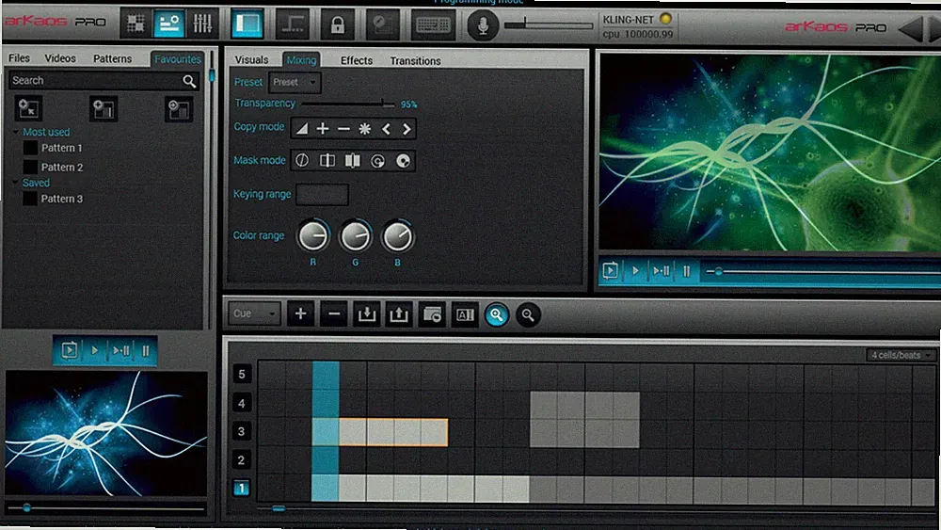Click the export (up arrow) cue button
Screen dimensions: 941x530
point(399,313)
